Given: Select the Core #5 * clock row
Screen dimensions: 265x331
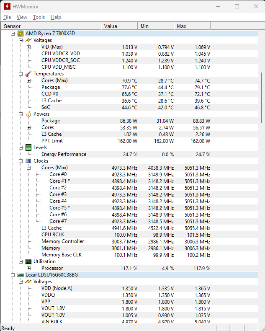Looking at the screenshot, I should (153, 208).
